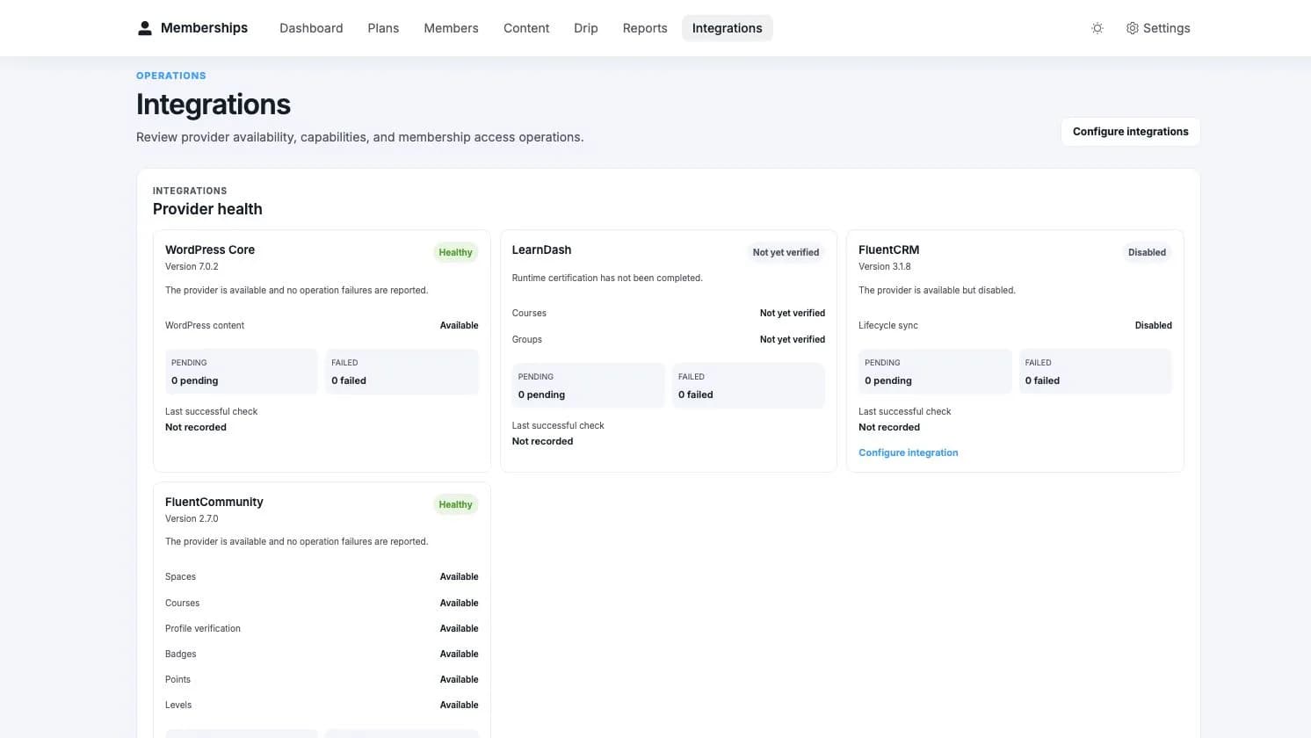Screen dimensions: 1311x738
Task: Click the Lifecycle sync row label
Action: 888,325
